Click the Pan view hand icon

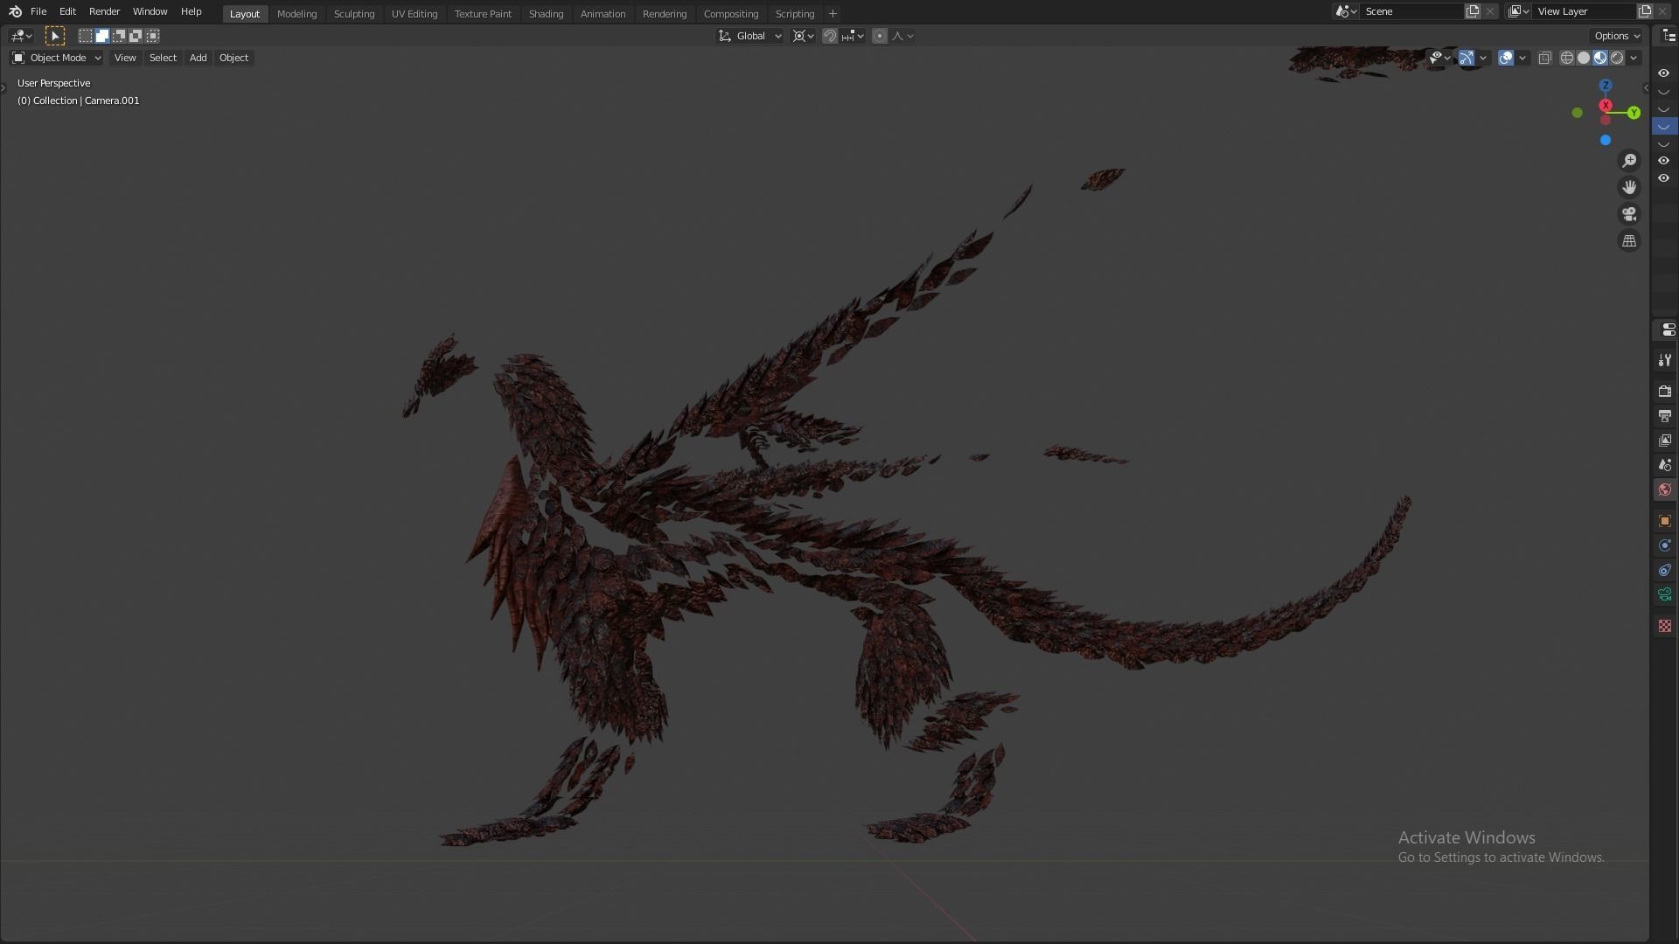click(1629, 187)
